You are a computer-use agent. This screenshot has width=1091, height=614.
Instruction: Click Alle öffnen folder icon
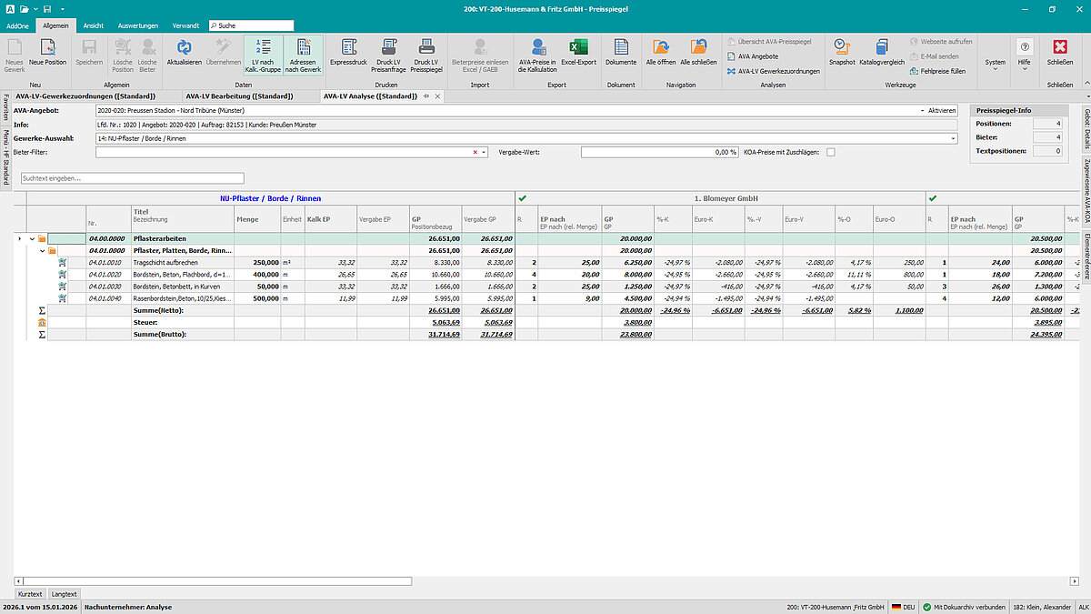click(661, 48)
